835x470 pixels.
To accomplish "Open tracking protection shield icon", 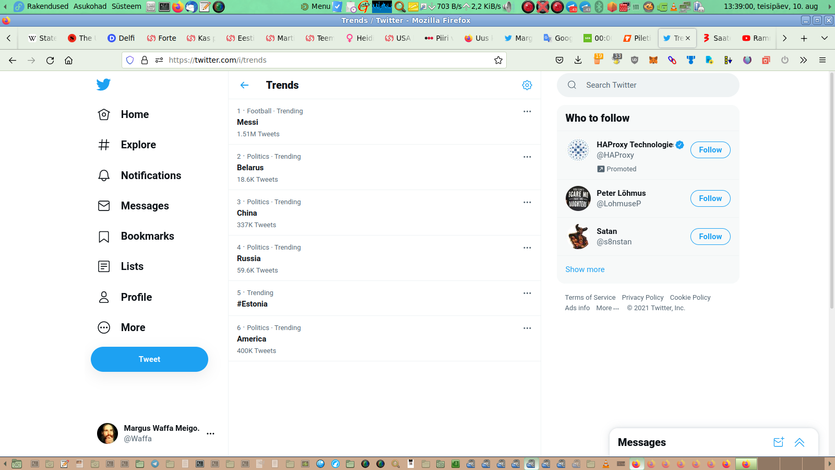I will coord(130,60).
